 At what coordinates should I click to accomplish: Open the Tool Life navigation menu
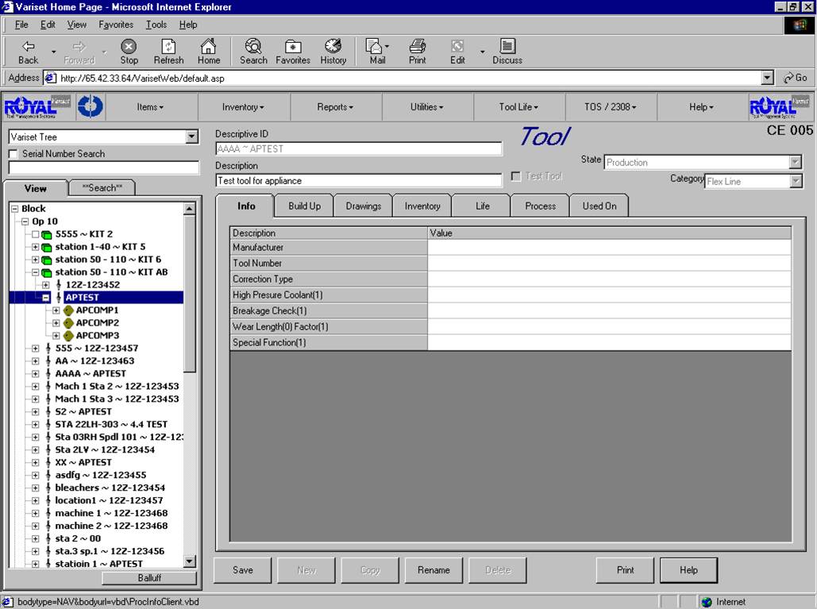tap(518, 107)
